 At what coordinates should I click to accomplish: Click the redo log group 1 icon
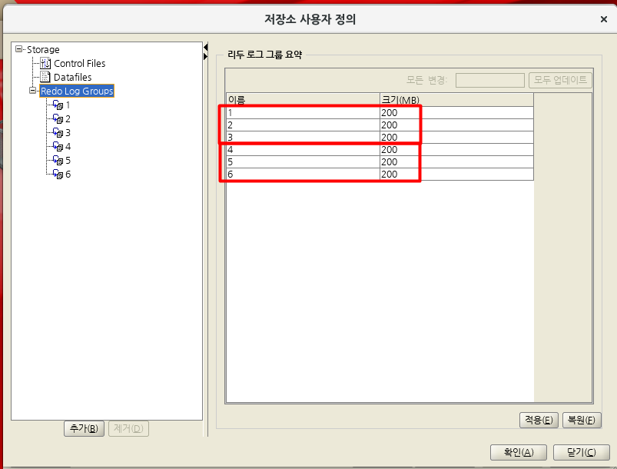pyautogui.click(x=58, y=105)
